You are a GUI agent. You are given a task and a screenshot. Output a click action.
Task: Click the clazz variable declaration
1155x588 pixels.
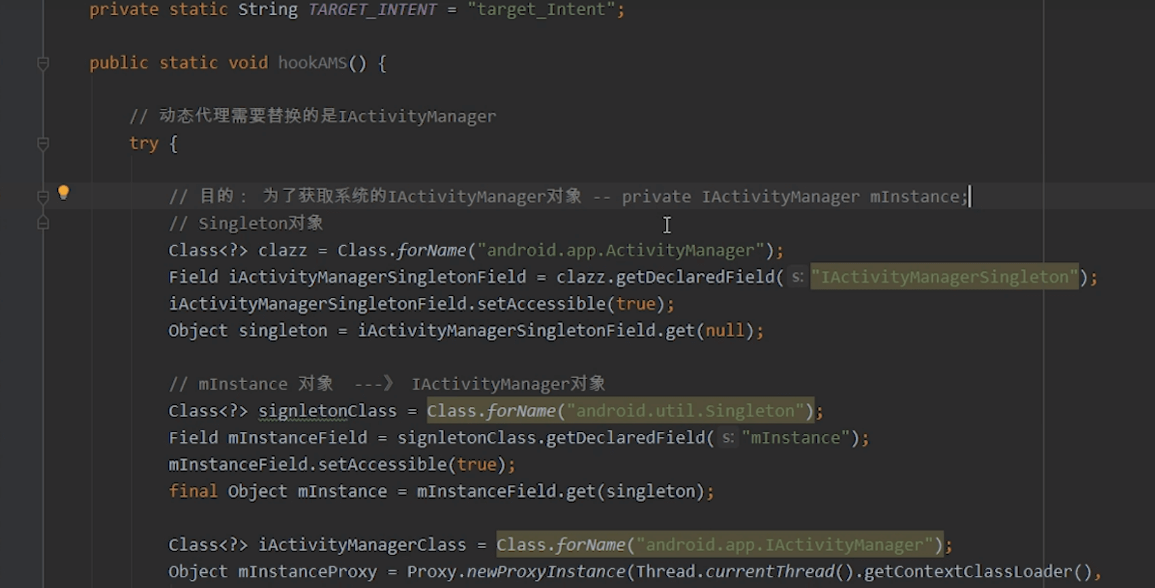(283, 250)
